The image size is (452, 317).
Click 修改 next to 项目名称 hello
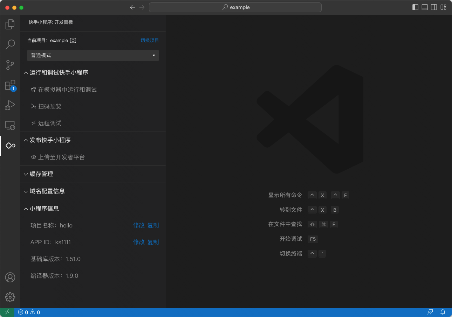pos(139,225)
